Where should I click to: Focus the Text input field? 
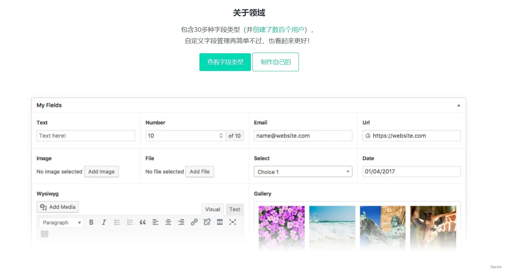86,136
